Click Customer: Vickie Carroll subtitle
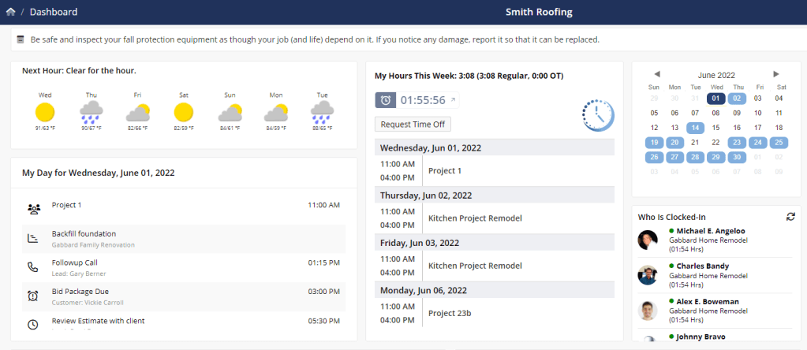Image resolution: width=807 pixels, height=350 pixels. point(88,303)
